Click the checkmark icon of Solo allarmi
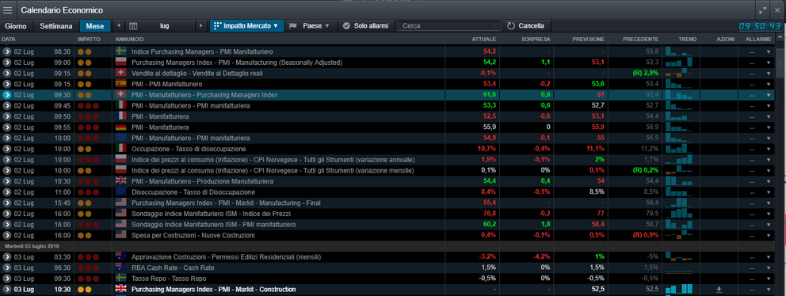 (346, 25)
